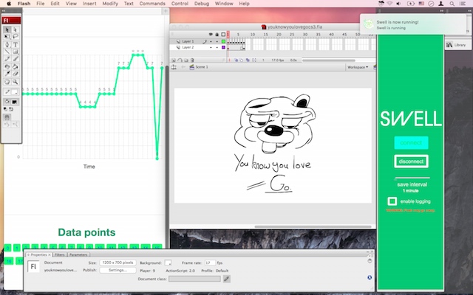Viewport: 473px width, 295px height.
Task: Open Spotlight search in menu bar
Action: coord(452,4)
